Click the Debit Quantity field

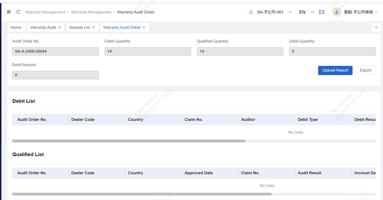click(x=332, y=51)
